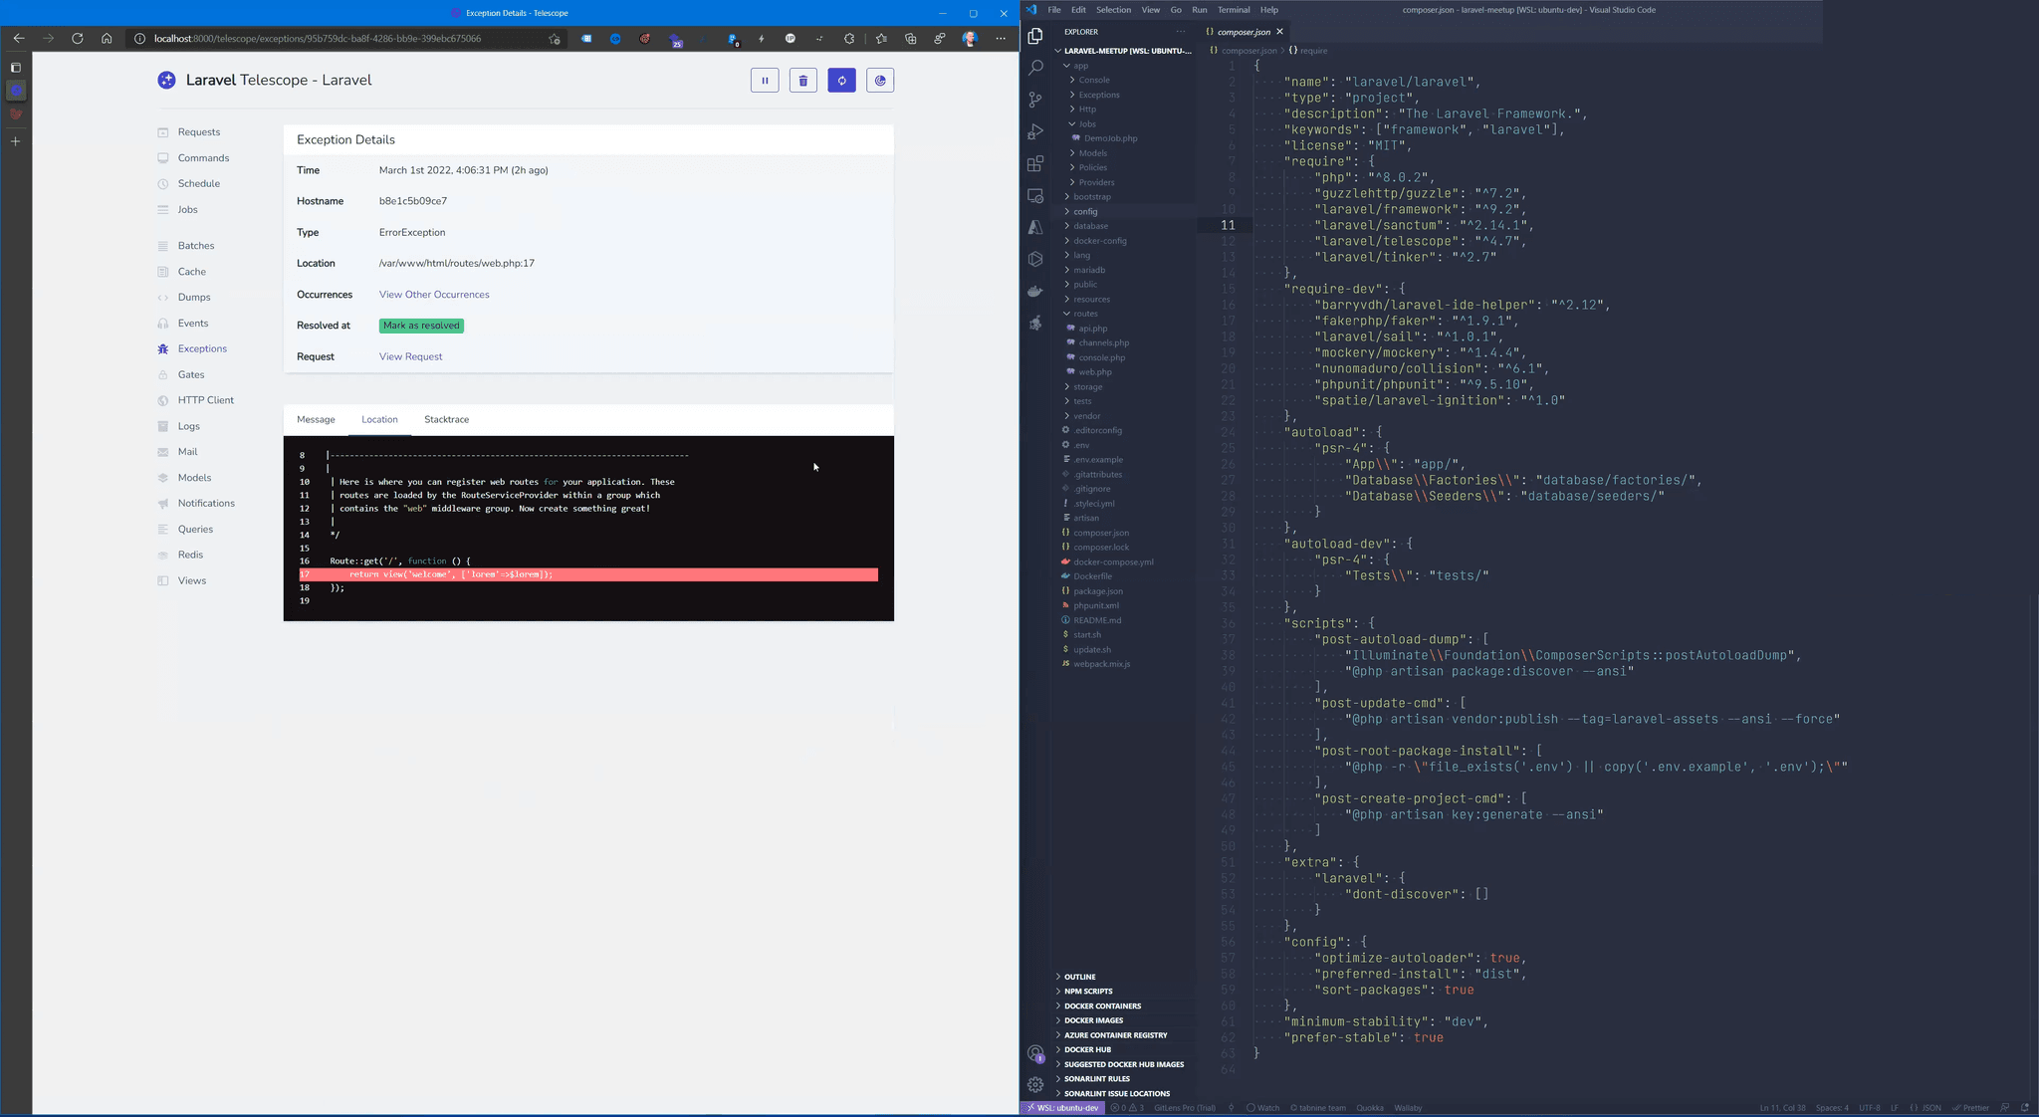Screen dimensions: 2039x1117
Task: Open web.php file in Explorer
Action: [x=1094, y=372]
